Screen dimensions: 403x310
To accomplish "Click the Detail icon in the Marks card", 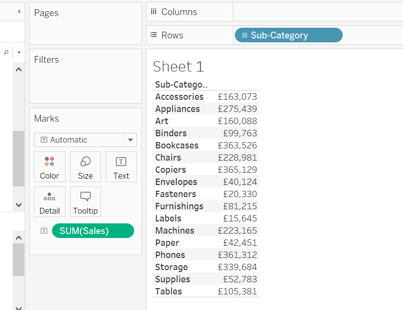I will click(x=49, y=201).
